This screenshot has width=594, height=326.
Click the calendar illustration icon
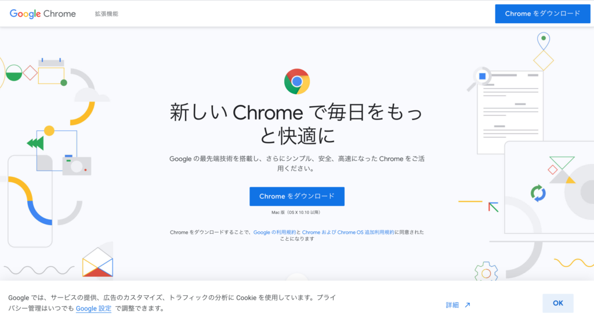point(51,71)
